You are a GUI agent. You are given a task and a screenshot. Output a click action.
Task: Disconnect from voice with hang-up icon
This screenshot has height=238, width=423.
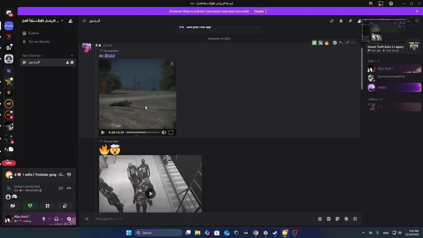click(69, 188)
